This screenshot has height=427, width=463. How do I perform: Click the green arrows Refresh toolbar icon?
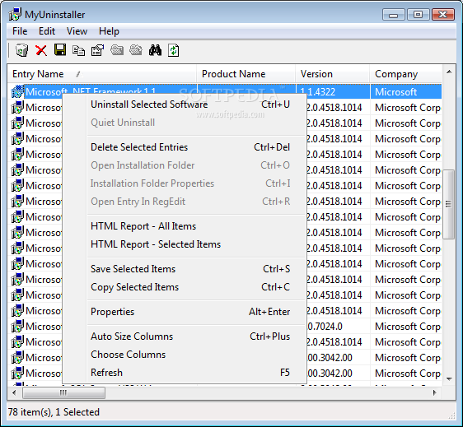[x=173, y=50]
